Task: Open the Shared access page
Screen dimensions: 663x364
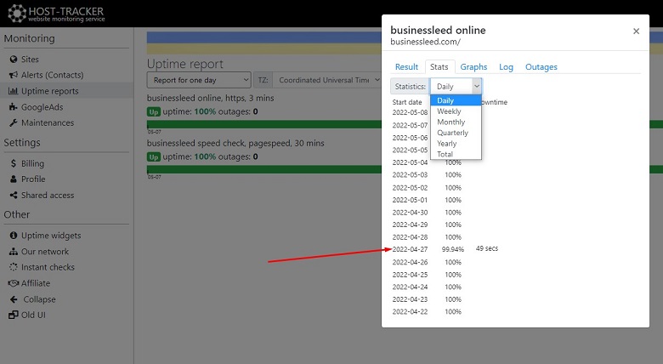Action: 48,195
